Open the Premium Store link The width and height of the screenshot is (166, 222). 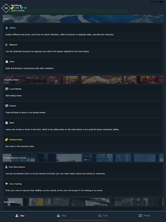point(16,140)
